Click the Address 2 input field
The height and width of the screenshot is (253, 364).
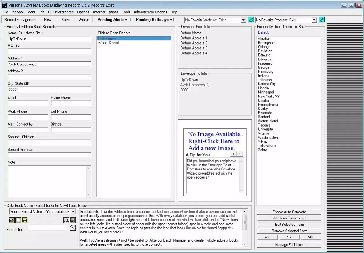click(x=50, y=77)
